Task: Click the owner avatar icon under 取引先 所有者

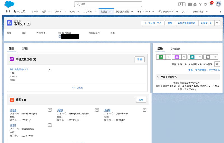Action: coord(60,36)
